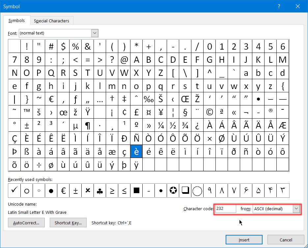Choose the section § symbol
Screen dimensions: 308x248
(x=185, y=112)
